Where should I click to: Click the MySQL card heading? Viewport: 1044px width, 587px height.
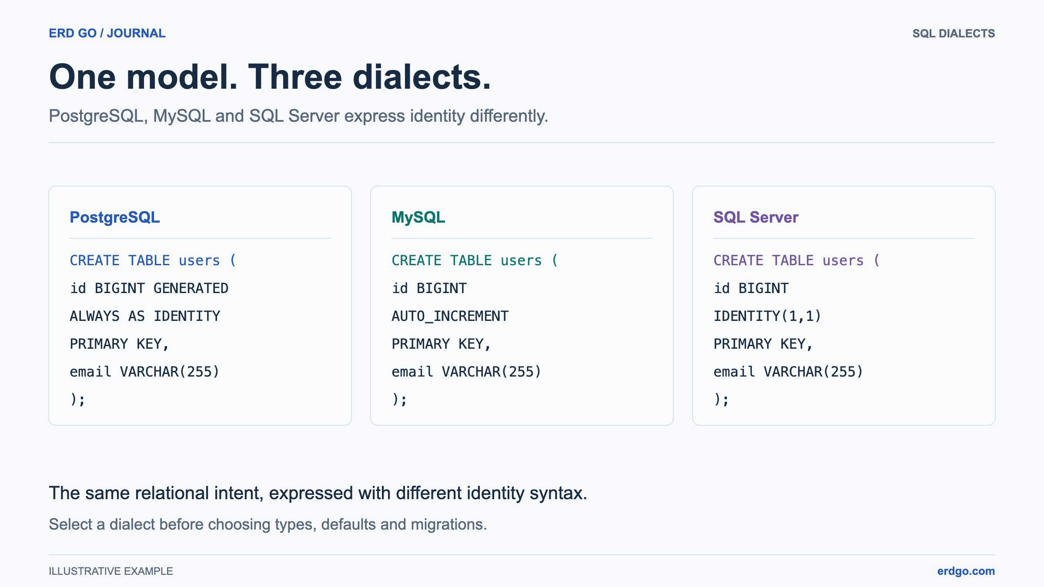pos(418,217)
